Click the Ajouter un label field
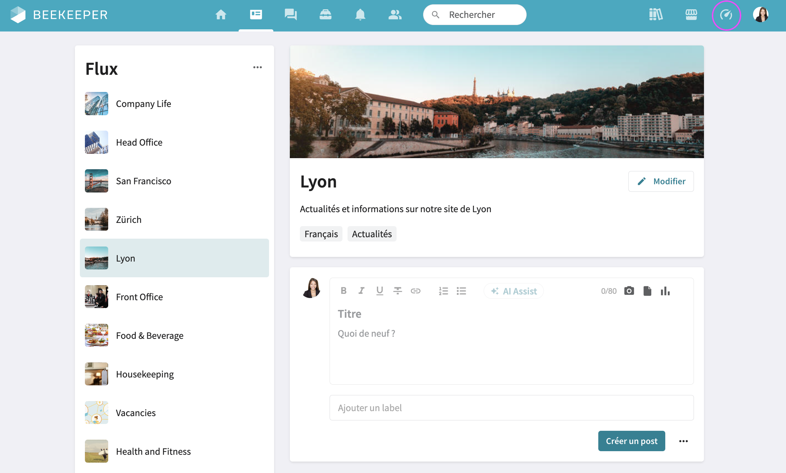786x473 pixels. pos(511,408)
